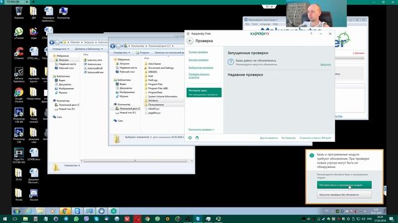Select Музыка library in Локальный диск window
Viewport: 398px width, 223px height.
point(124,97)
